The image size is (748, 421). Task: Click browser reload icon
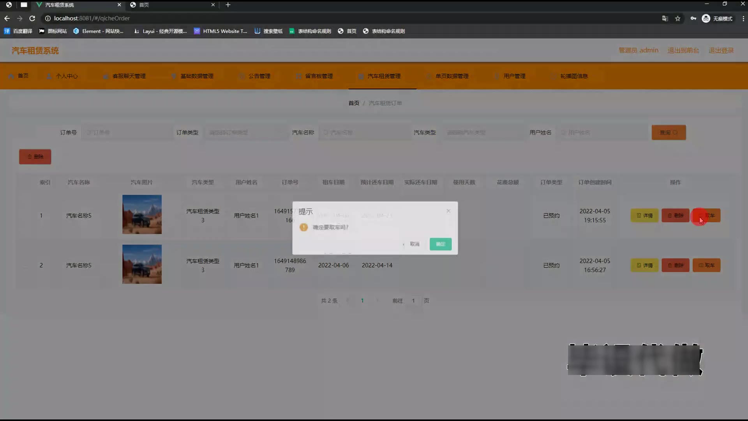pyautogui.click(x=32, y=18)
